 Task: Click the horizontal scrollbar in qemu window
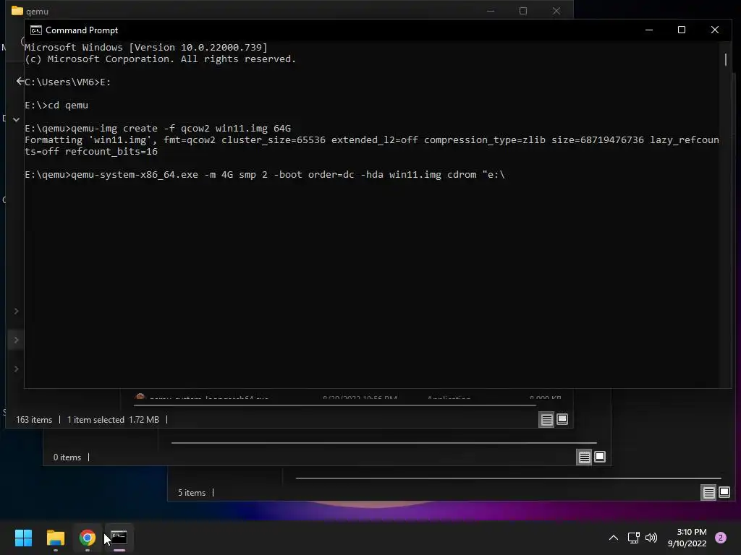334,405
